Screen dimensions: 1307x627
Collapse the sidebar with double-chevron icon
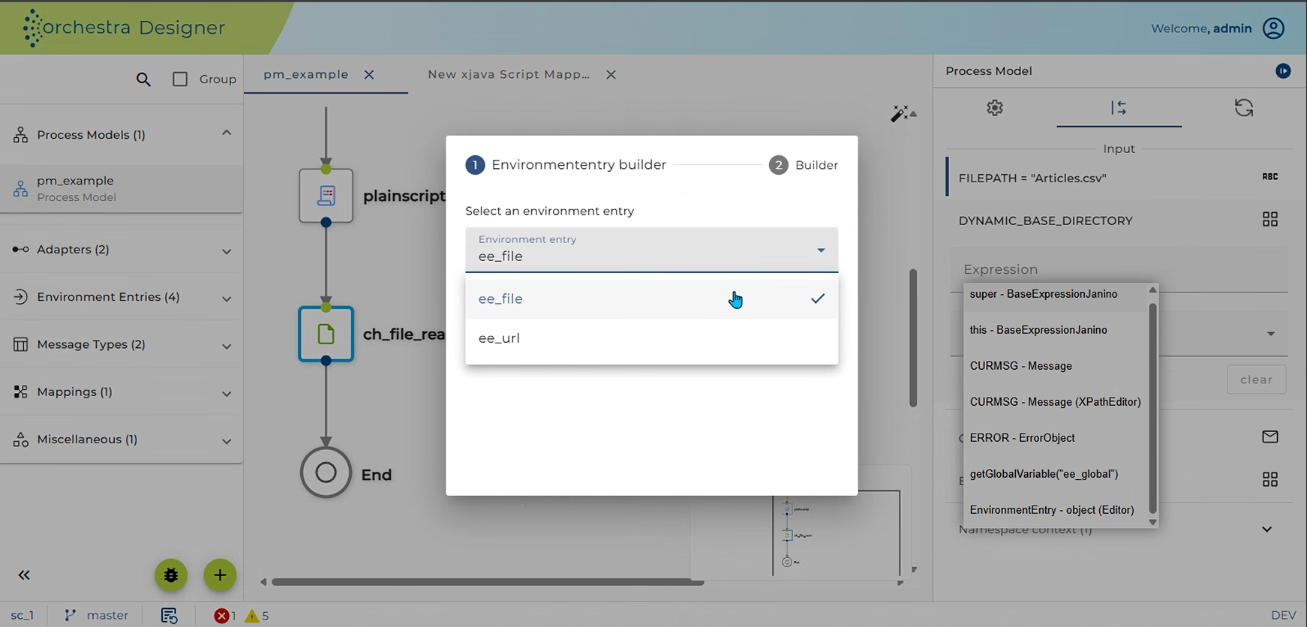[24, 575]
